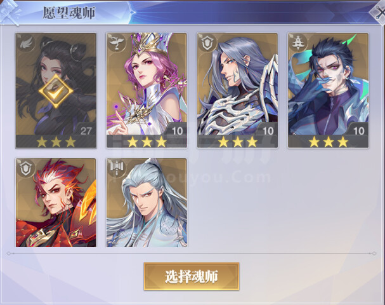
Task: Select the white-haired robed soul master card
Action: [x=147, y=203]
